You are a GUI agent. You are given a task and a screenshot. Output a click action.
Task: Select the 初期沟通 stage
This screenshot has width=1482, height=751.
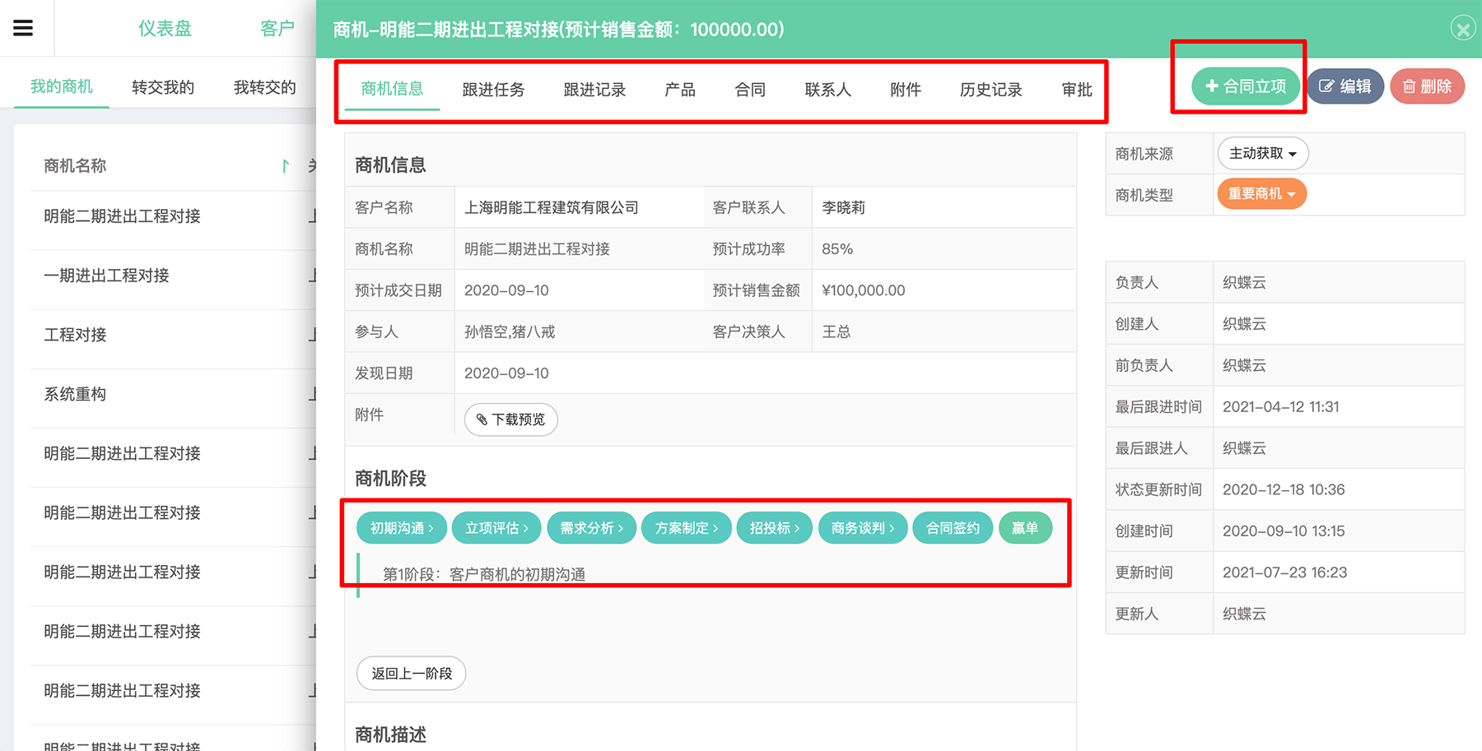point(402,528)
